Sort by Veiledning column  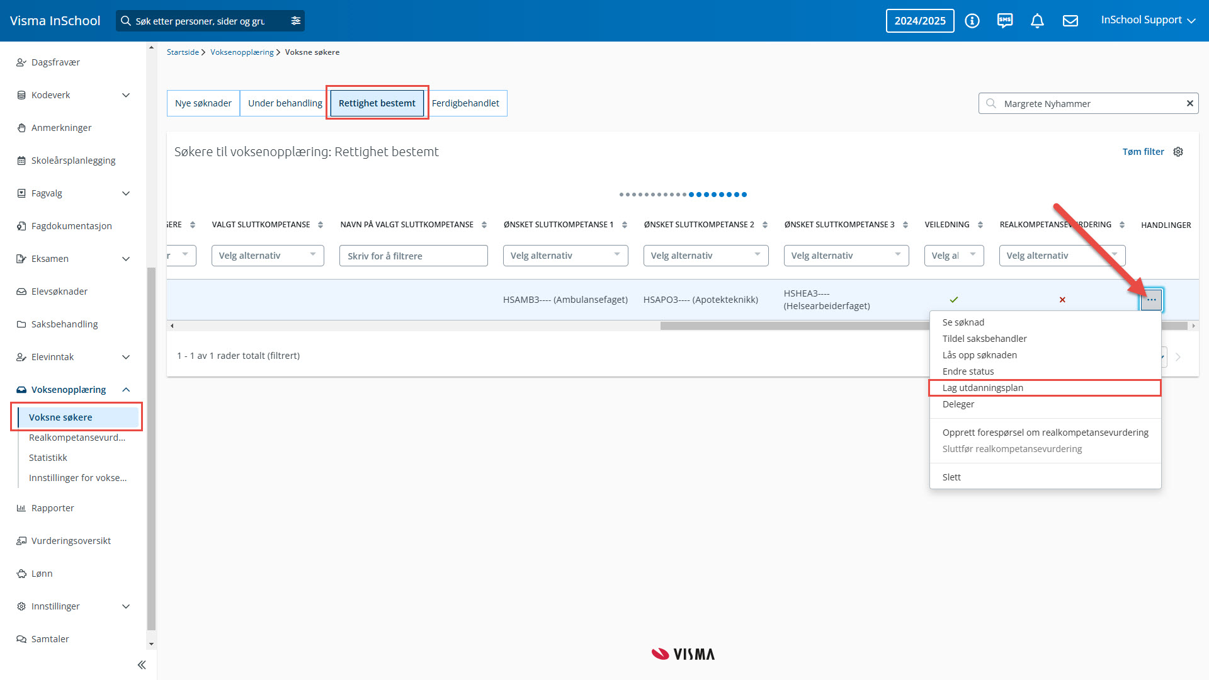[980, 225]
